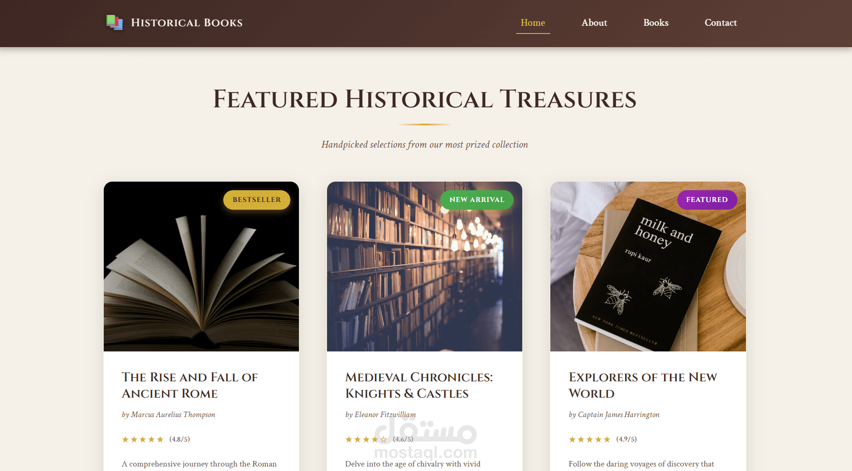
Task: Open the library bookshelf cover image
Action: point(424,266)
